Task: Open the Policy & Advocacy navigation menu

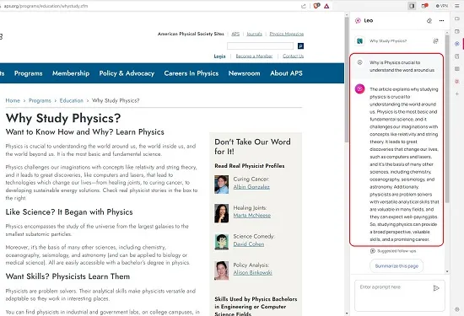Action: coord(127,73)
